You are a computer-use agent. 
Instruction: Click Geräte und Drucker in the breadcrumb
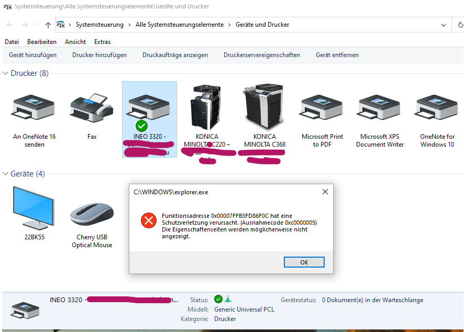point(262,25)
